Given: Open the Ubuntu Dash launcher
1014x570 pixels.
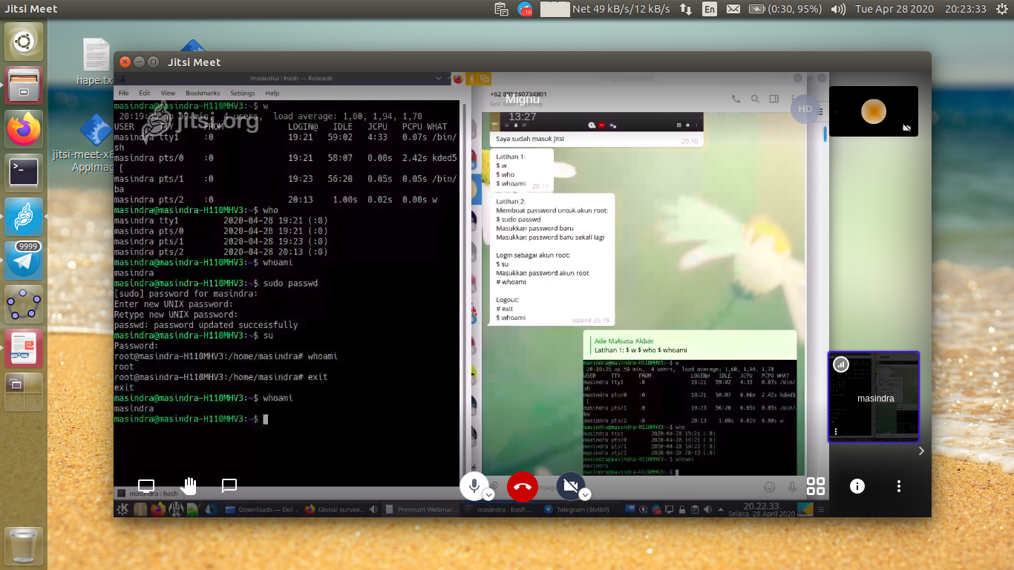Looking at the screenshot, I should click(24, 42).
